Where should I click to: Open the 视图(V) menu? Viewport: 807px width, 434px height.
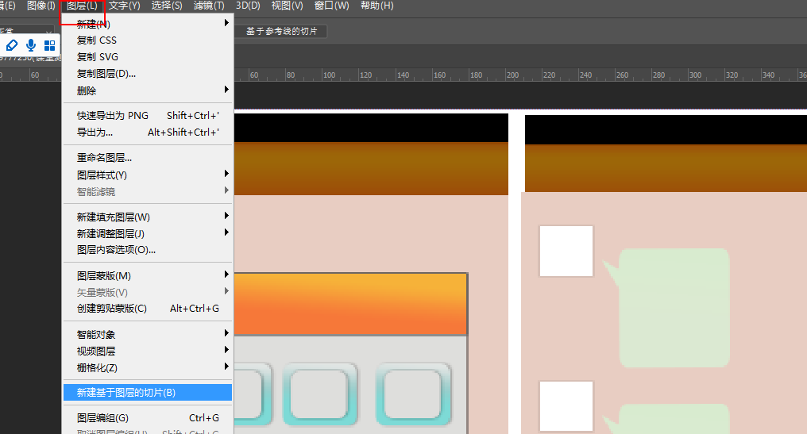tap(287, 6)
